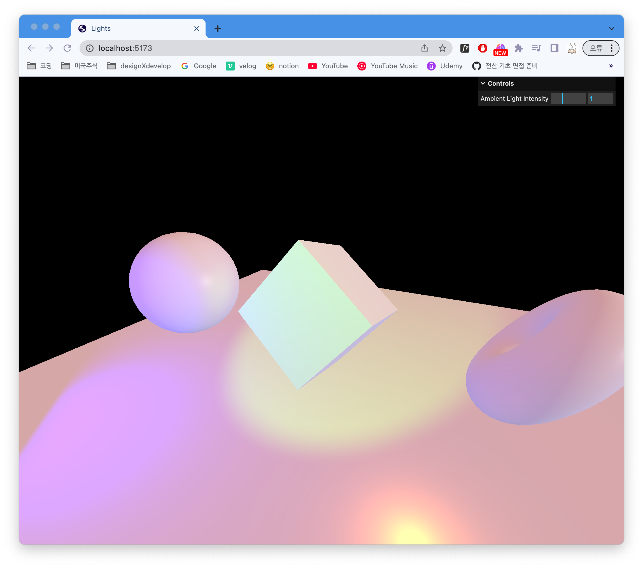Open the designXdevelop bookmark folder
This screenshot has width=643, height=568.
tap(139, 66)
